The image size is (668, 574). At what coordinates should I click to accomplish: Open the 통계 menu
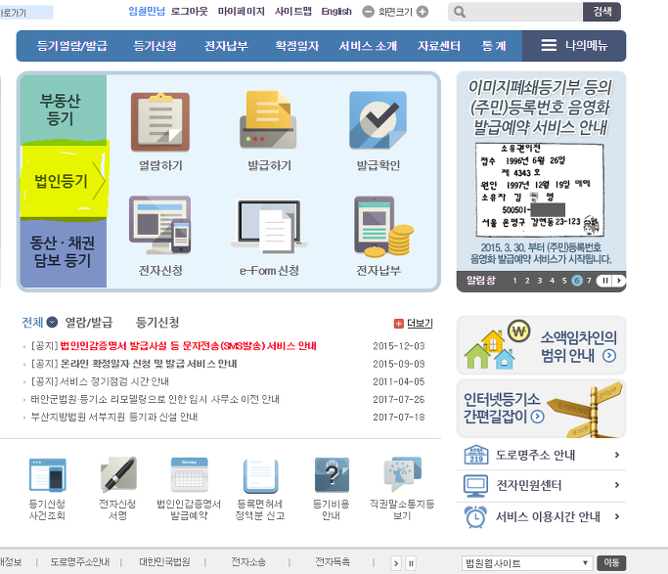click(x=494, y=46)
